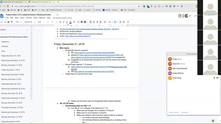Open the View menu
Image resolution: width=221 pixels, height=124 pixels.
pyautogui.click(x=17, y=18)
